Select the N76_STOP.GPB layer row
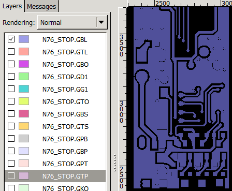 click(x=55, y=139)
